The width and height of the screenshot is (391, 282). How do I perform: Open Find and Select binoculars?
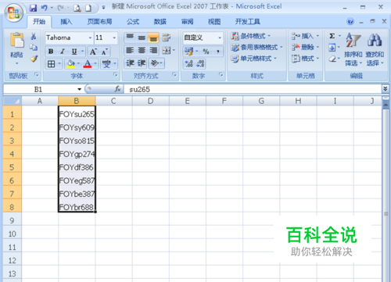pyautogui.click(x=375, y=49)
